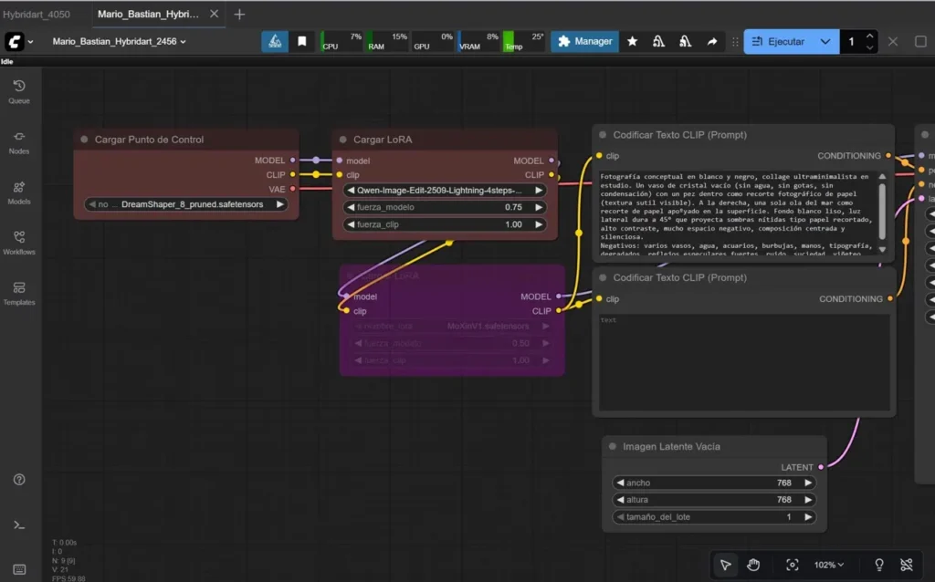Toggle the lightbulb icon in canvas toolbar
The height and width of the screenshot is (582, 935).
click(879, 565)
